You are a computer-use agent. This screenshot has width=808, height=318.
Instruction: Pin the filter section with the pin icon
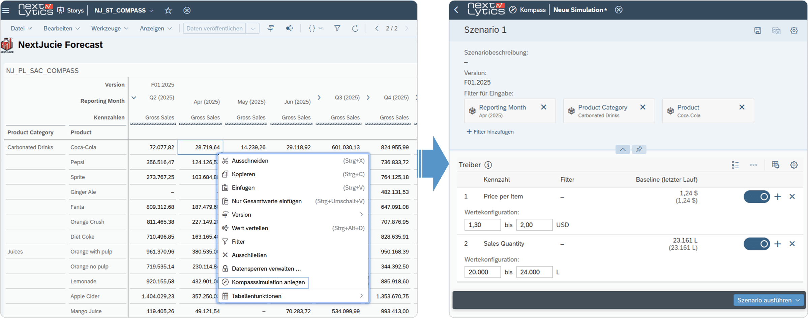[639, 149]
